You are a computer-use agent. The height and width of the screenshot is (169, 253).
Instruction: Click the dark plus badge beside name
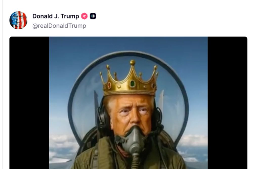pyautogui.click(x=93, y=16)
